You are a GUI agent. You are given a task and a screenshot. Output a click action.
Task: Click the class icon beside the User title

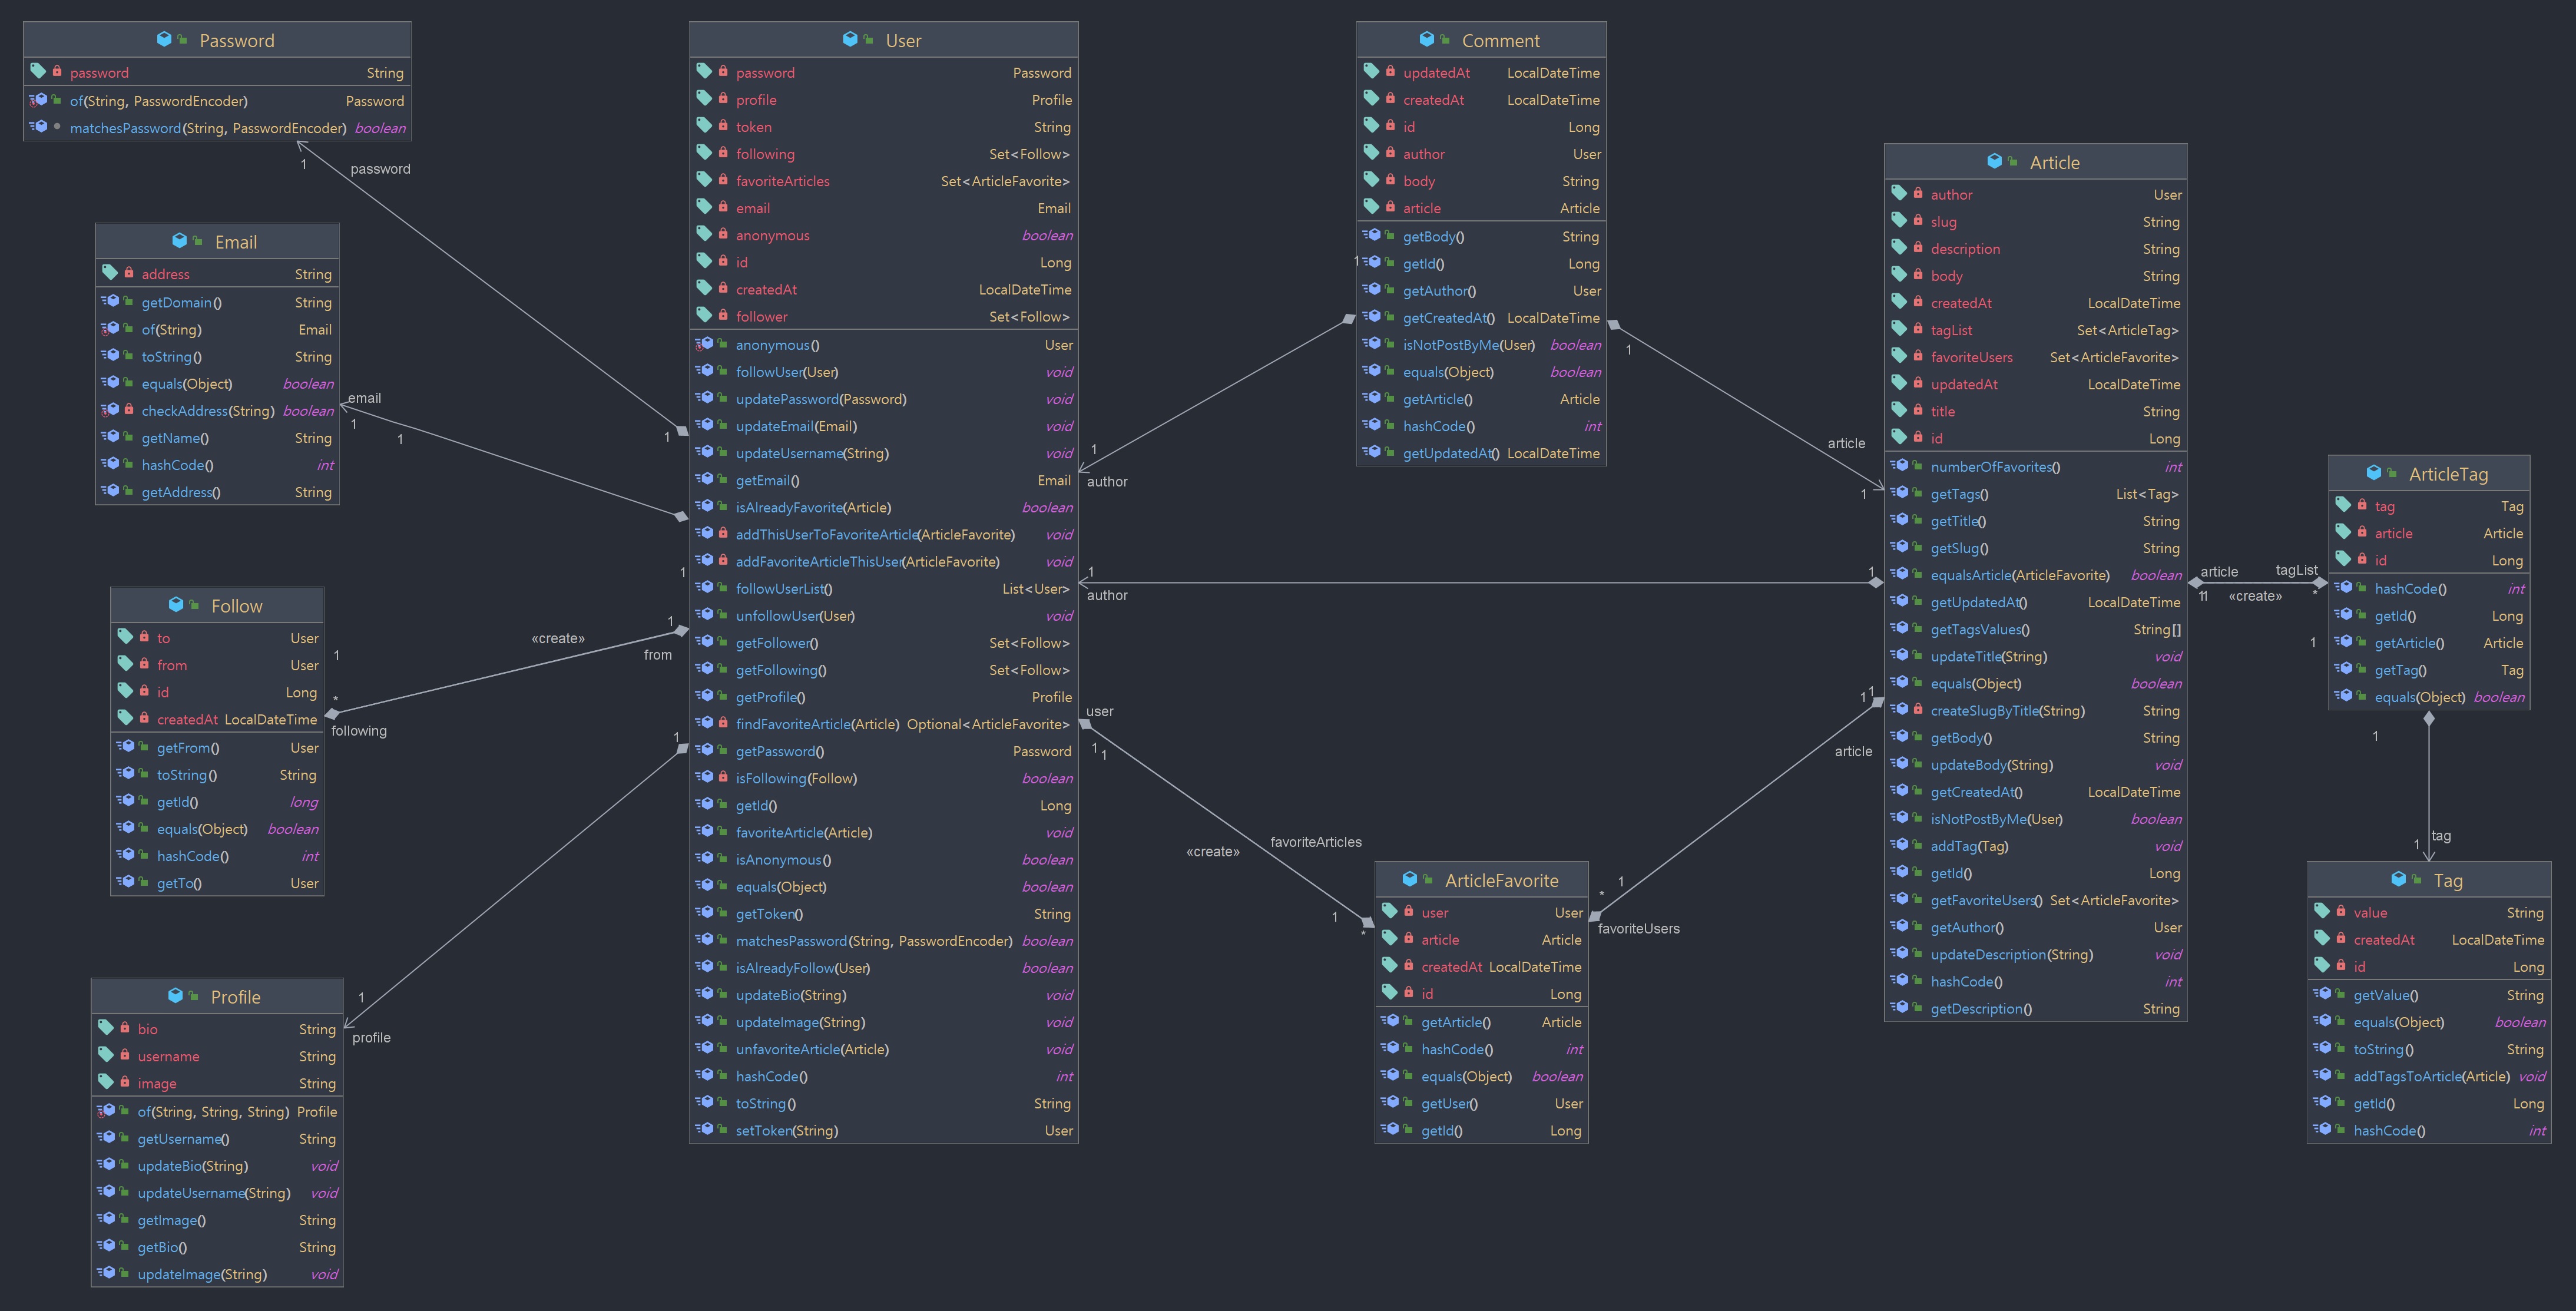(850, 40)
